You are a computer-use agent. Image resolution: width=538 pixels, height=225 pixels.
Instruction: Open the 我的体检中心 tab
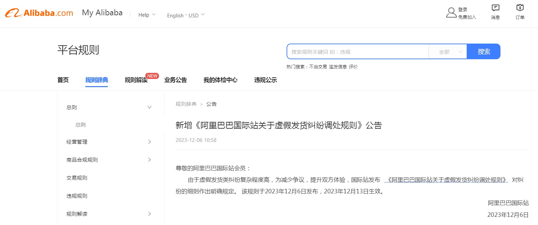pyautogui.click(x=220, y=80)
